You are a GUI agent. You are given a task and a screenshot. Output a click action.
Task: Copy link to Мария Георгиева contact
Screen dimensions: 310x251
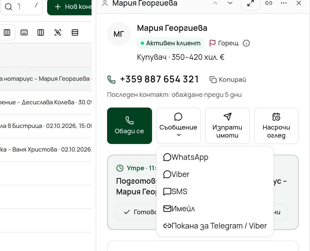269,3
